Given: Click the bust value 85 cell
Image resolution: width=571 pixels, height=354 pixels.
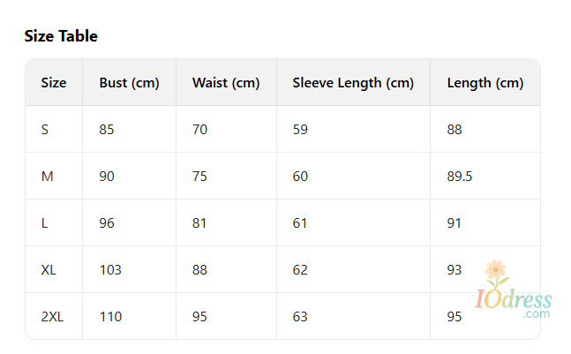Looking at the screenshot, I should [107, 130].
